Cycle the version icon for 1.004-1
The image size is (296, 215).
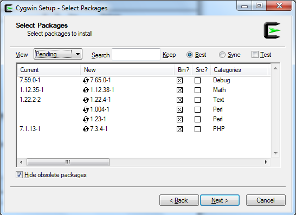pyautogui.click(x=86, y=109)
